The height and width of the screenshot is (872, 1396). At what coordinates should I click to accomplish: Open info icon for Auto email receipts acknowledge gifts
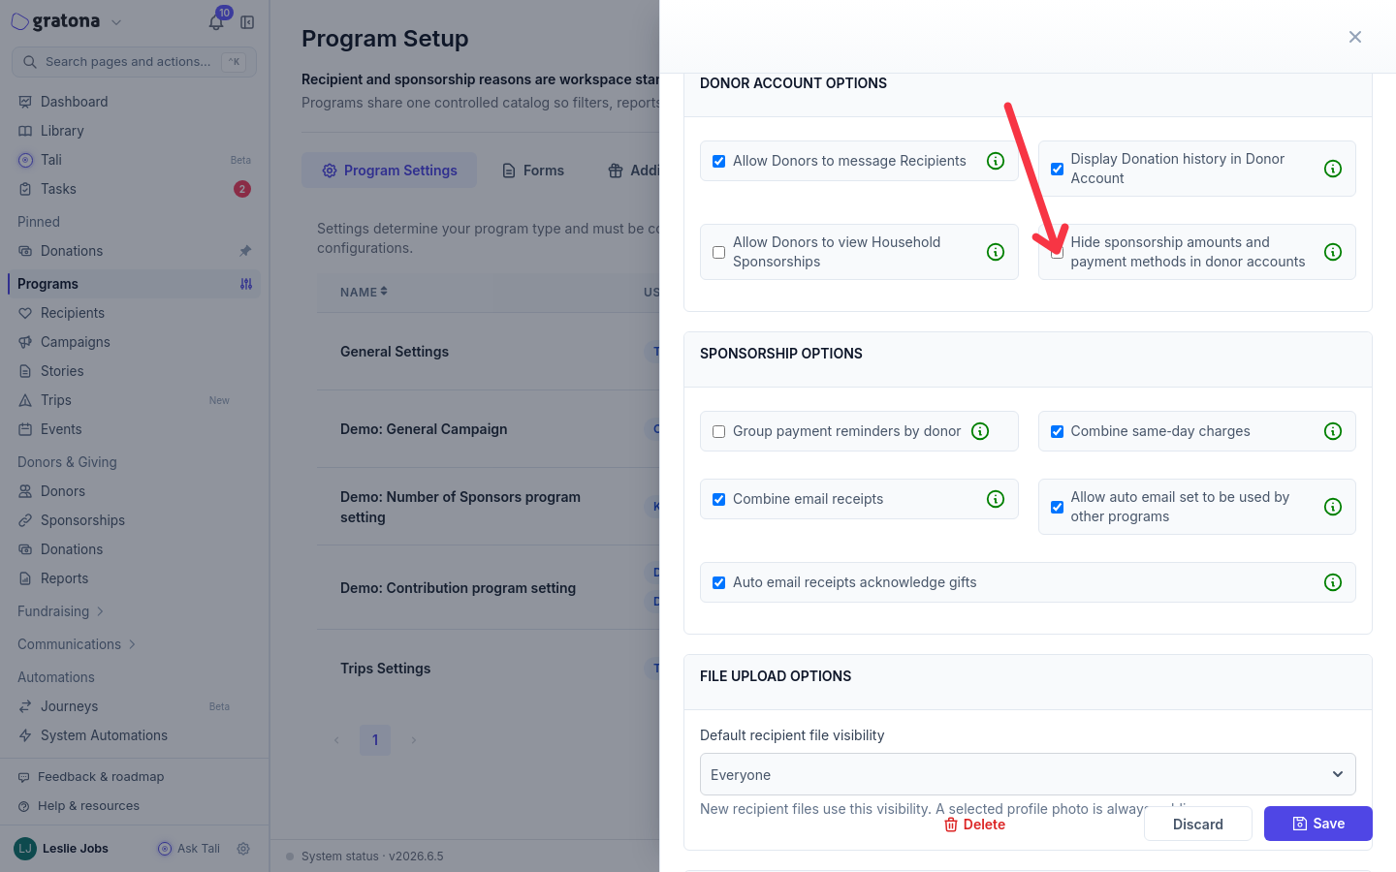point(1333,582)
